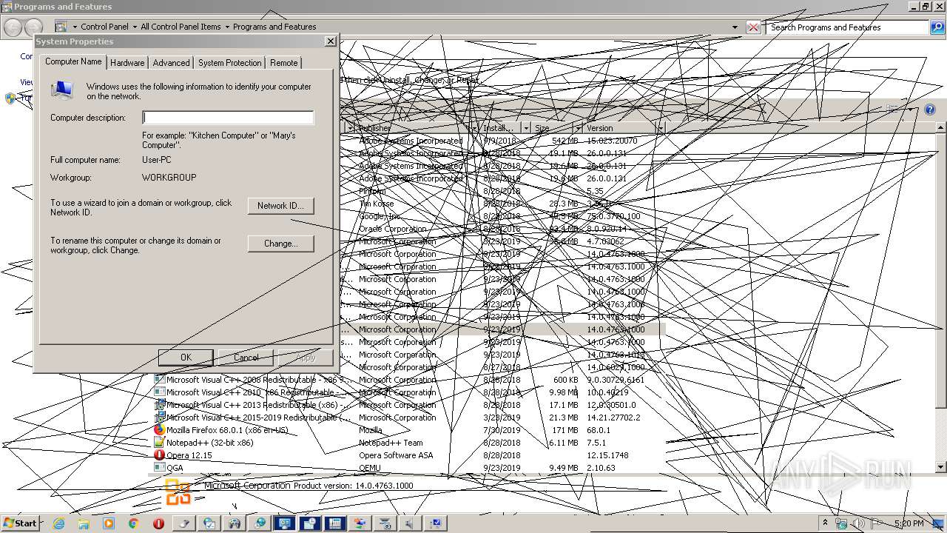The height and width of the screenshot is (533, 947).
Task: Click the Visual C++ 2013 Redistributable icon
Action: [159, 405]
